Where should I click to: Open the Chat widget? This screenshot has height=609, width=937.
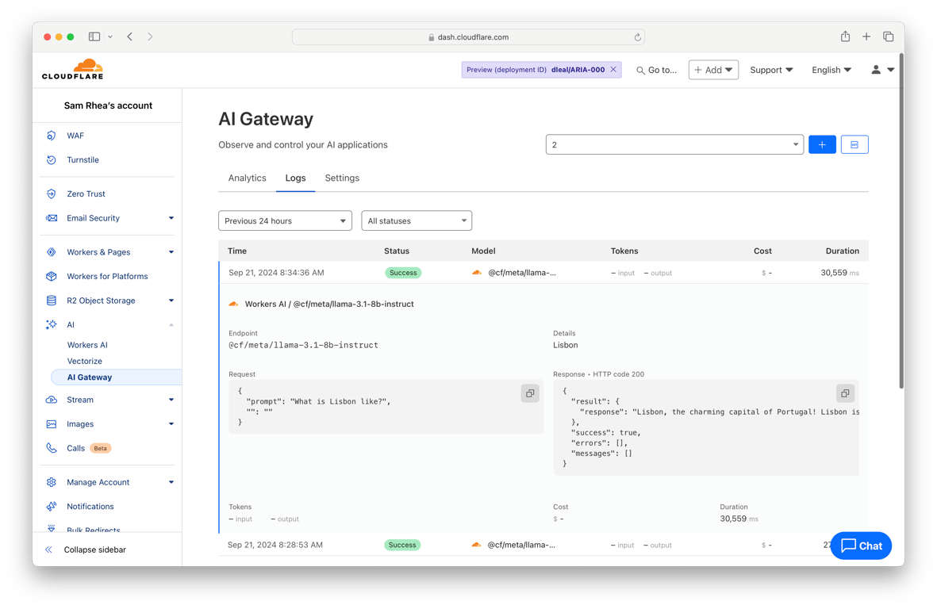pos(861,546)
